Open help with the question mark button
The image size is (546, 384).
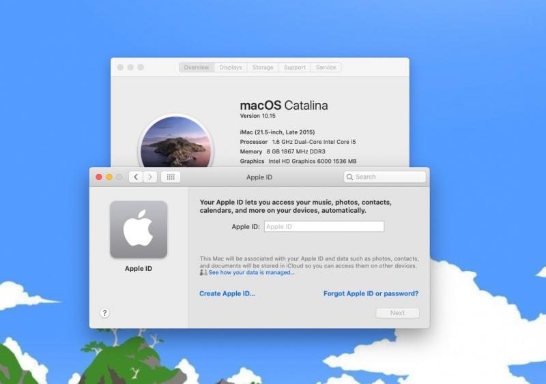pyautogui.click(x=104, y=313)
